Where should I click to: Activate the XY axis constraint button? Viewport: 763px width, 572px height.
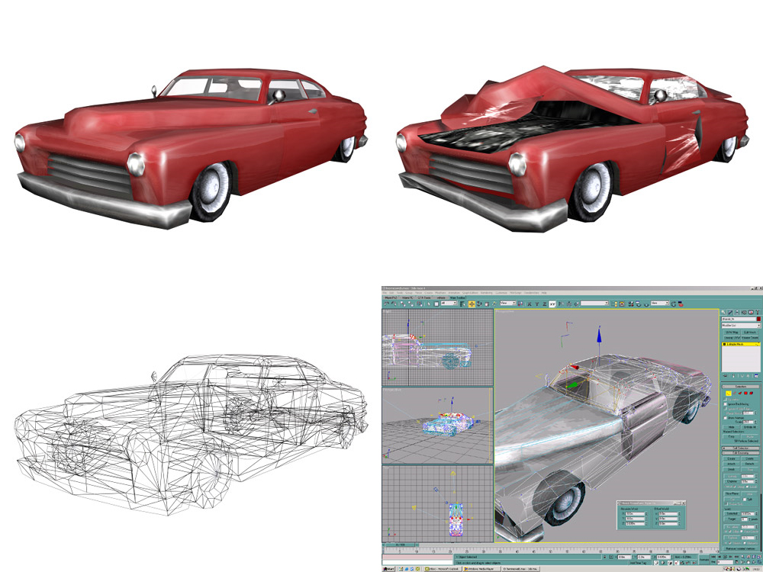552,304
